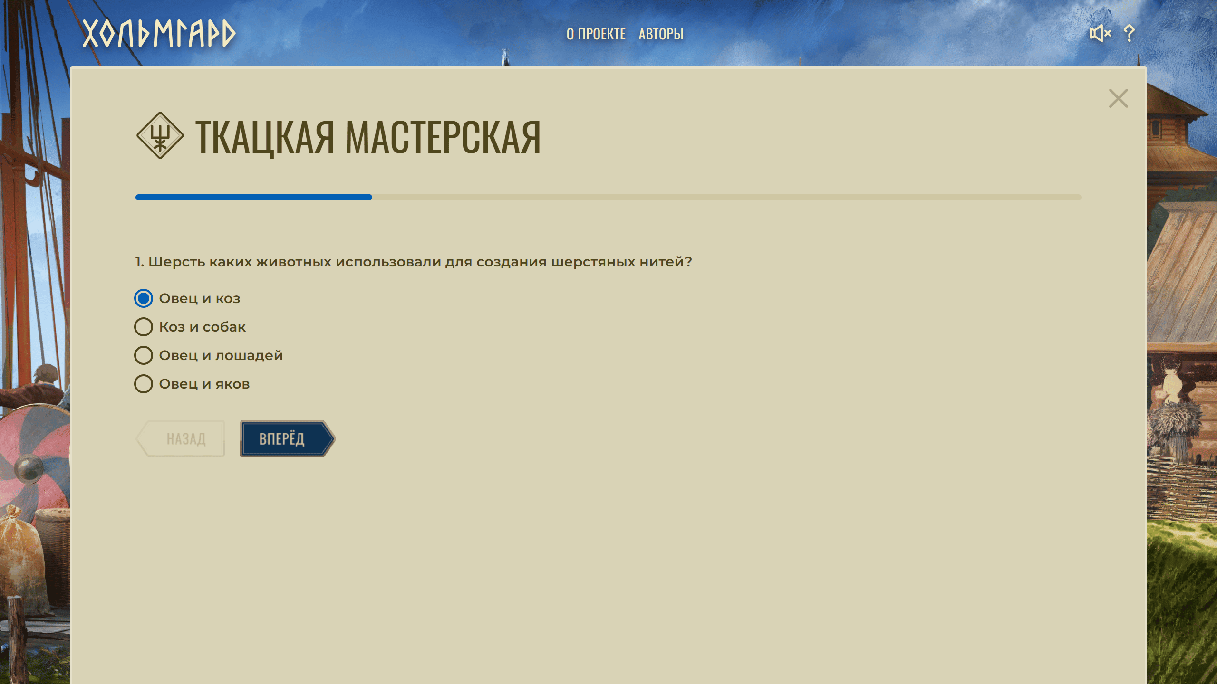This screenshot has width=1217, height=684.
Task: Click the blue filled progress bar
Action: pyautogui.click(x=253, y=197)
